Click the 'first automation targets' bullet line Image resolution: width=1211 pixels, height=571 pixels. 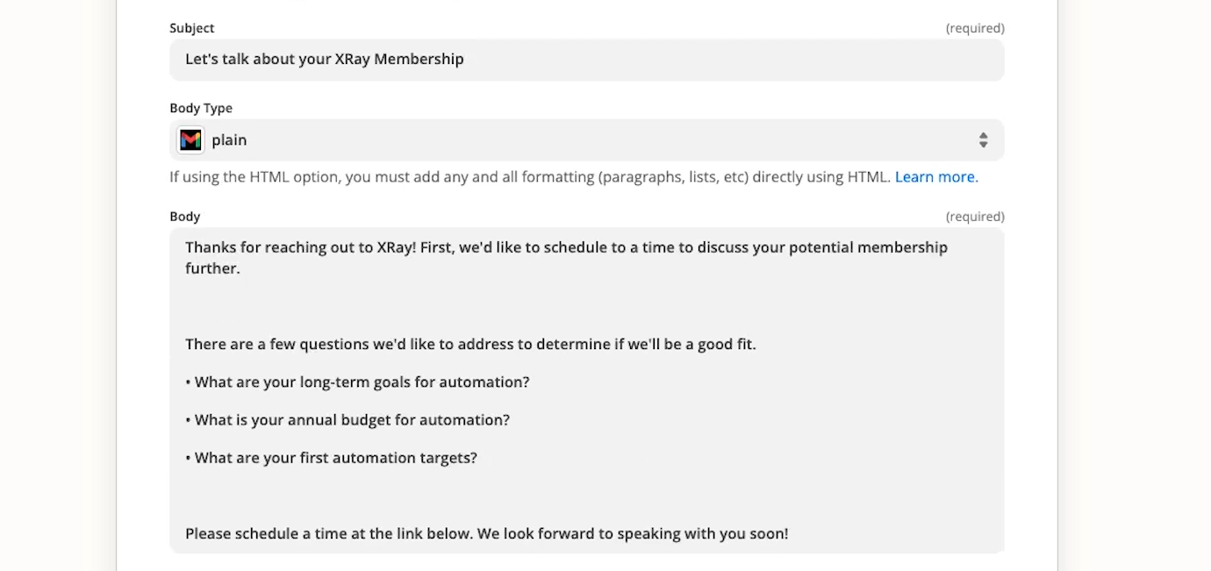(331, 458)
